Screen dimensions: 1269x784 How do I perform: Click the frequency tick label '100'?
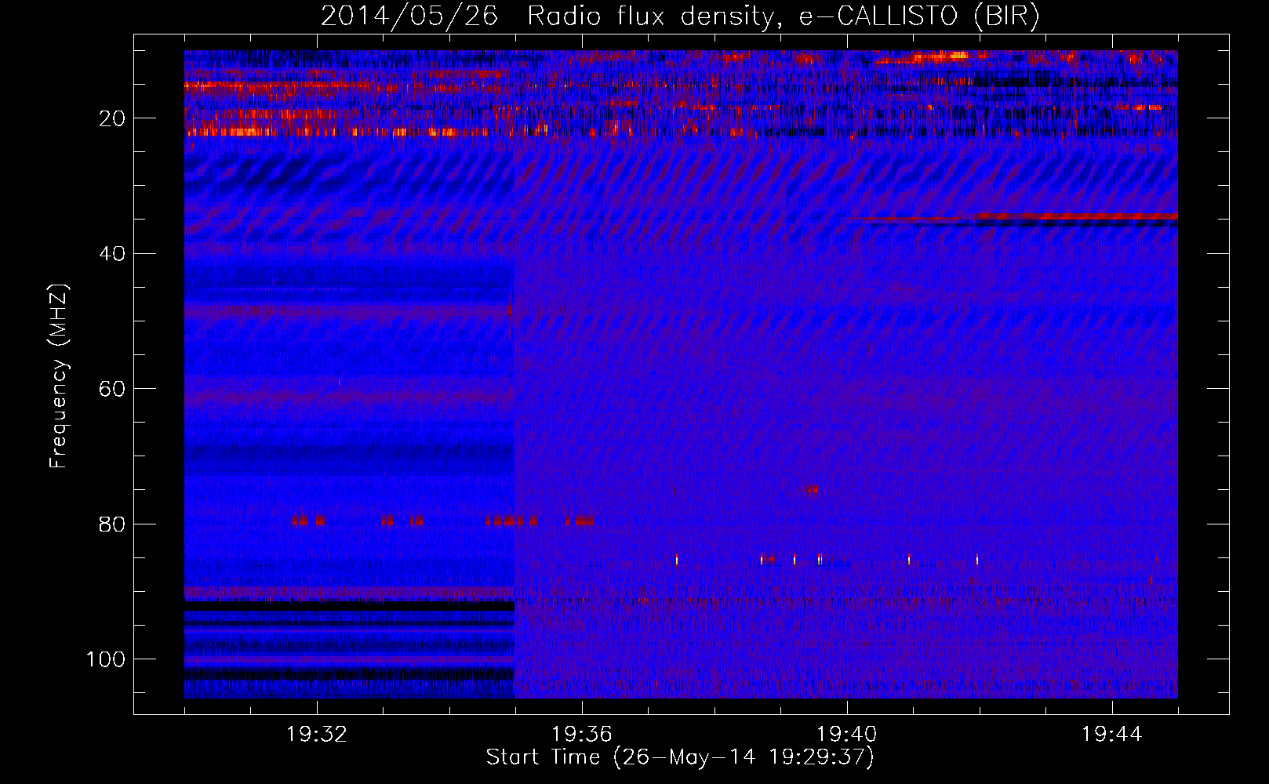tap(106, 659)
